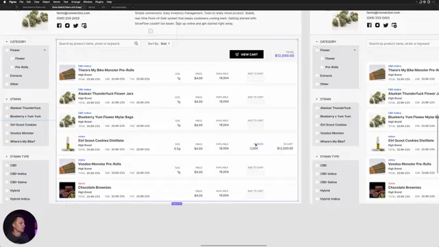Click the presenter webcam bubble
This screenshot has width=439, height=247.
[20, 226]
